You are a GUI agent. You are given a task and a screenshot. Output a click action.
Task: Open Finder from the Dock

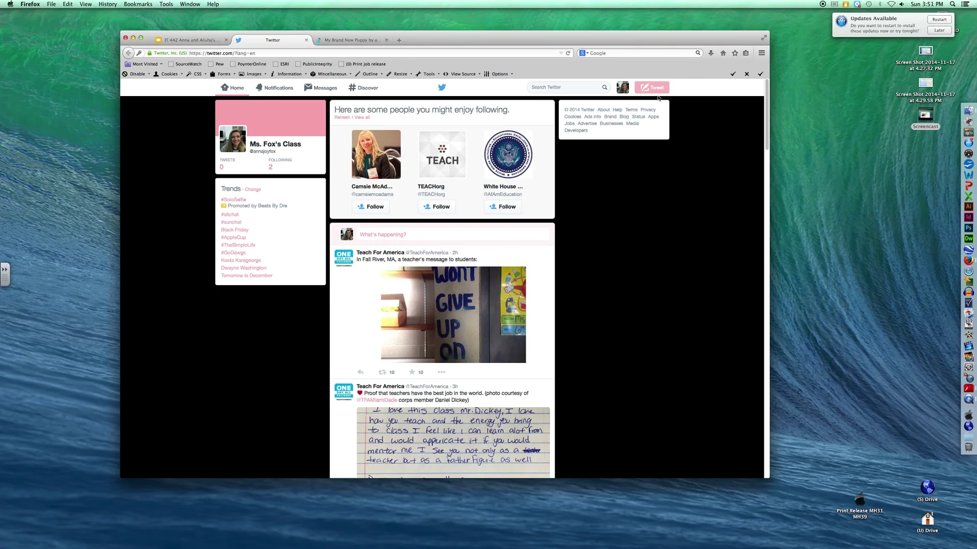(x=969, y=110)
